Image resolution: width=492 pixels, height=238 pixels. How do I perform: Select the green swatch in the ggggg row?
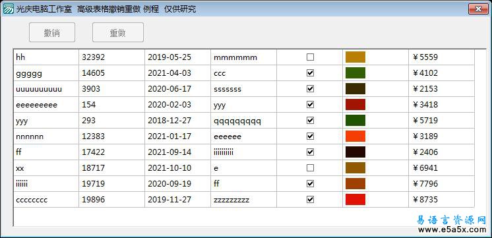[355, 73]
